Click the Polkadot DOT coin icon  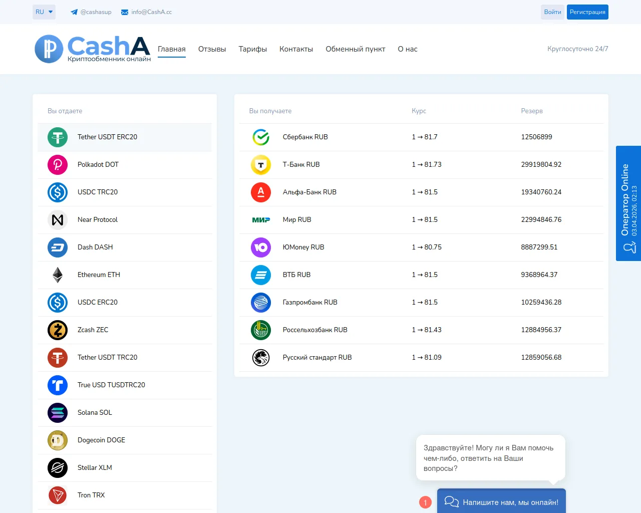(58, 165)
